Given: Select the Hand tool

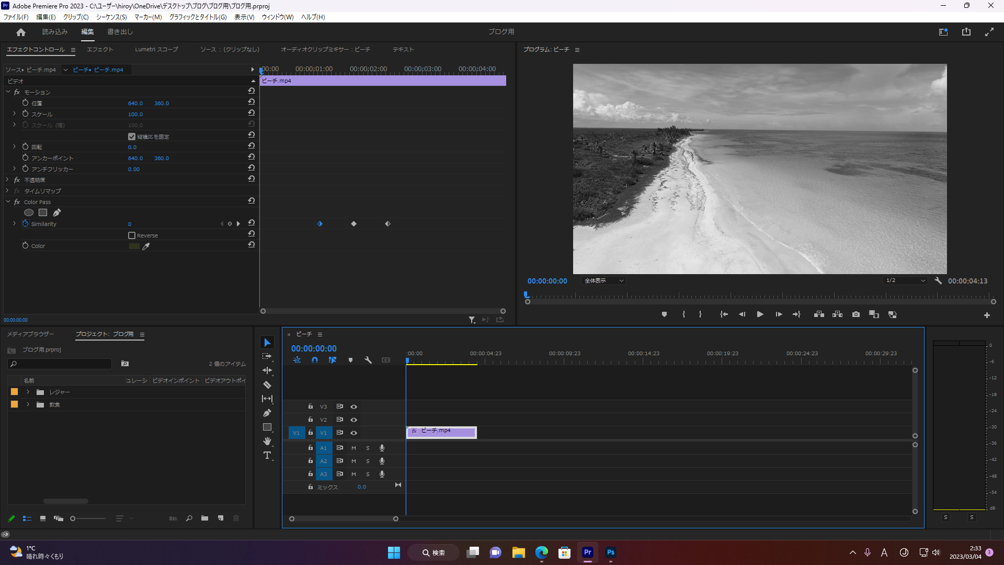Looking at the screenshot, I should coord(267,441).
